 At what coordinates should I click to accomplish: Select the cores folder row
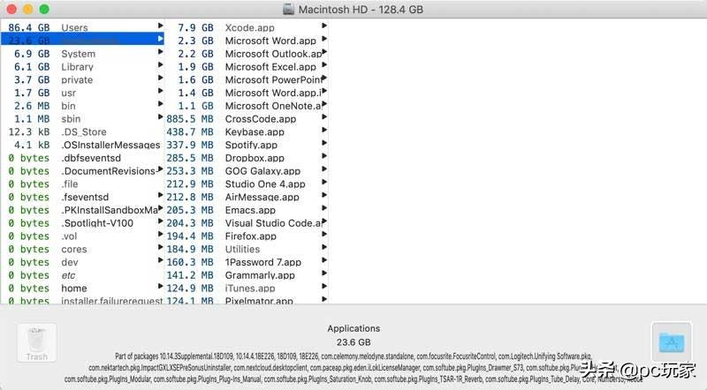tap(82, 250)
